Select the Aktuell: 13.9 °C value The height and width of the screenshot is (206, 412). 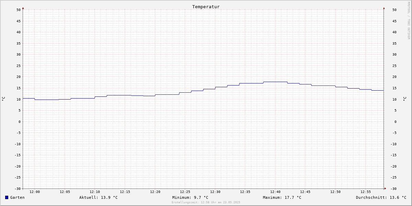pyautogui.click(x=99, y=197)
